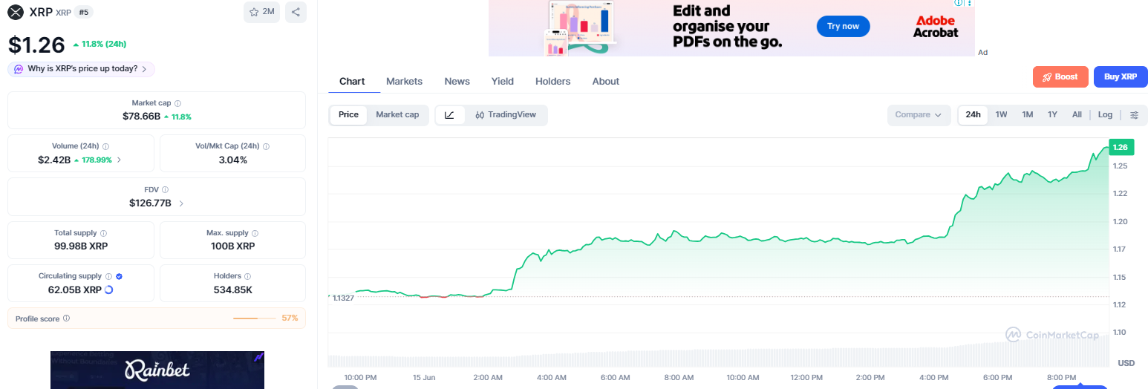Switch to TradingView chart mode

pos(506,115)
